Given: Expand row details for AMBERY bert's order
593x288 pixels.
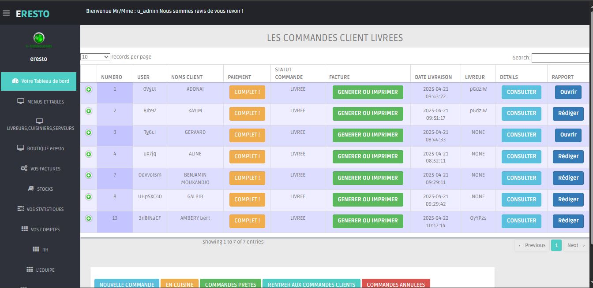Looking at the screenshot, I should [89, 218].
